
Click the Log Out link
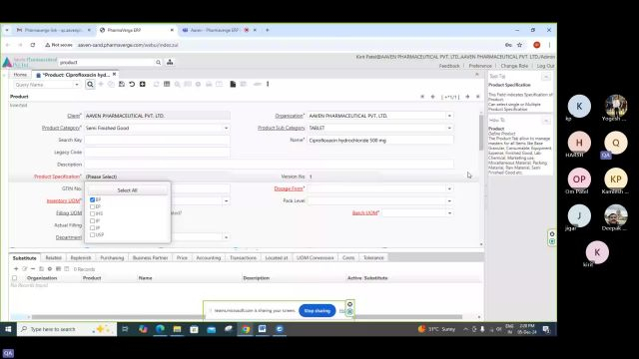click(546, 66)
